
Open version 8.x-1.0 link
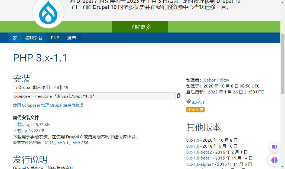pos(193,146)
